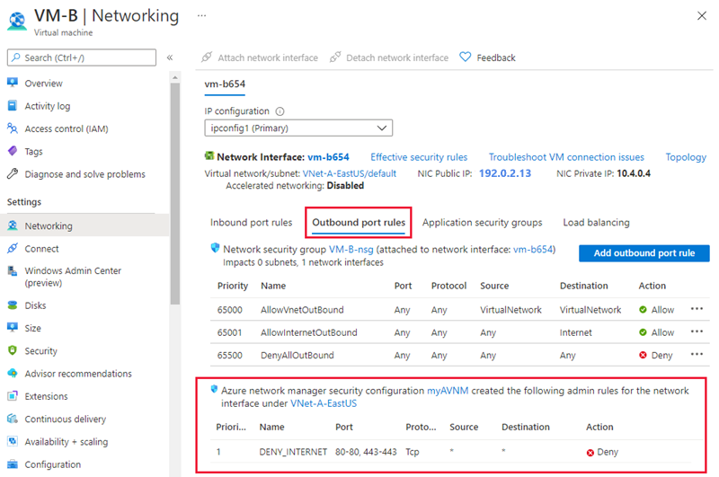The image size is (719, 477).
Task: Open the ipconfig1 (Primary) dropdown
Action: click(298, 128)
